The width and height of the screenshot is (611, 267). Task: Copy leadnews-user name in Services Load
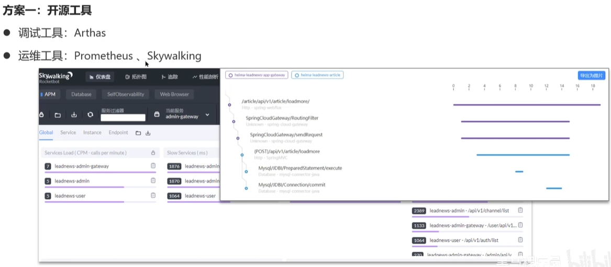tap(153, 195)
